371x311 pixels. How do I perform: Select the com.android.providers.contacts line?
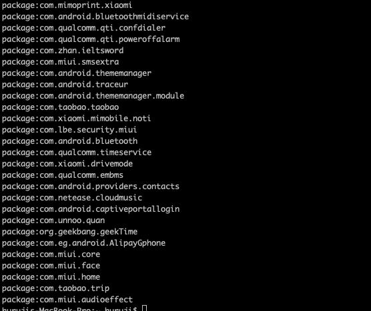click(x=91, y=186)
